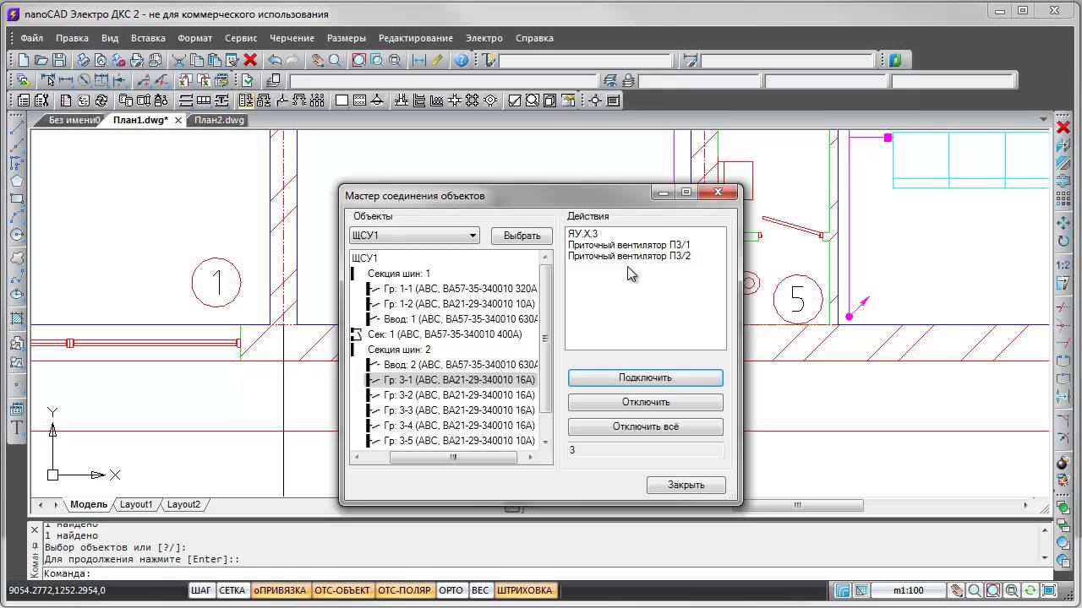
Task: Click the Pan hand tool icon
Action: point(317,60)
